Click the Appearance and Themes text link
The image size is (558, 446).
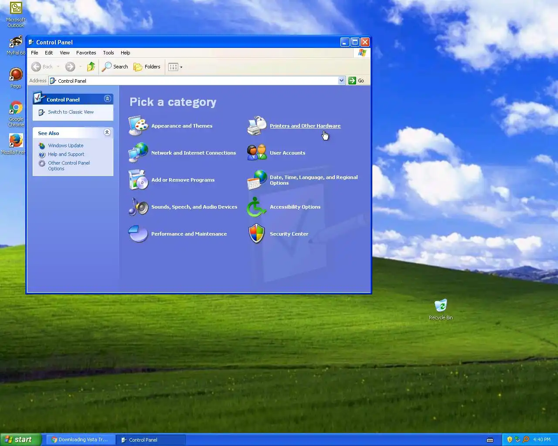182,126
